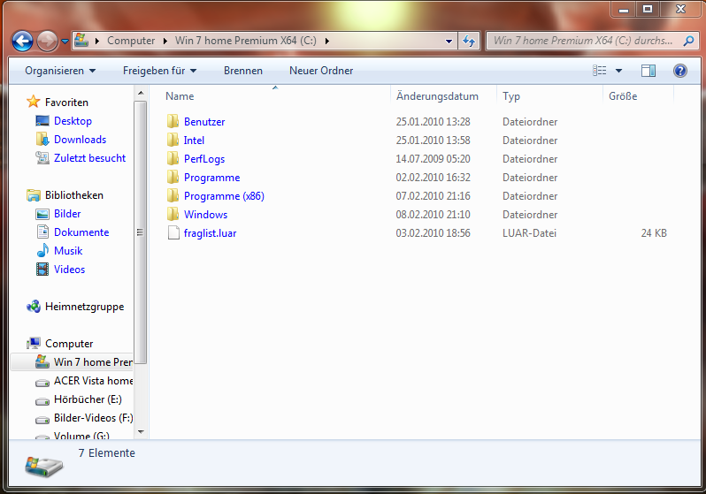The width and height of the screenshot is (706, 494).
Task: Click navigation pane scrollbar up arrow
Action: pos(141,93)
